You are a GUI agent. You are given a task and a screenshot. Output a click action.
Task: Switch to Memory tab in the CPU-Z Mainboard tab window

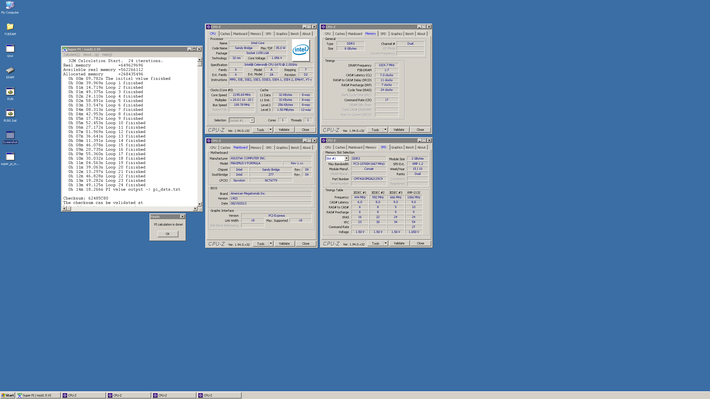pyautogui.click(x=256, y=148)
